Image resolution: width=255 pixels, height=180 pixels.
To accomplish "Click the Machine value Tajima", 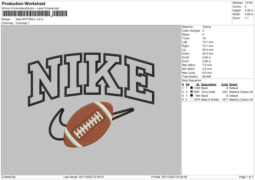I will click(x=207, y=27).
